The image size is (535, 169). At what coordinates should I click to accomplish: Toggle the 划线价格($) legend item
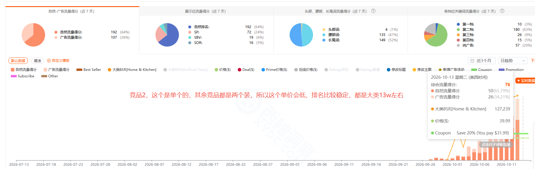pyautogui.click(x=306, y=70)
